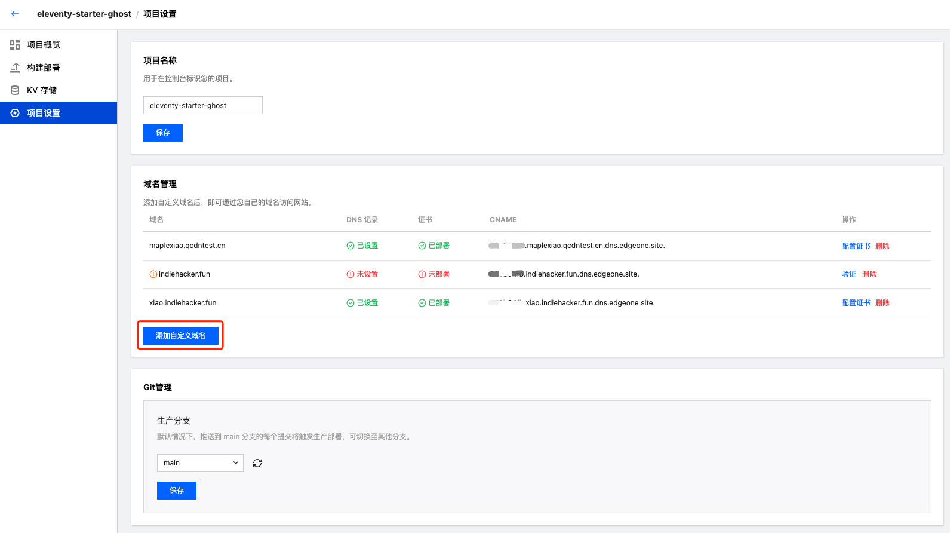Click the project name input field
Image resolution: width=950 pixels, height=533 pixels.
(x=202, y=105)
